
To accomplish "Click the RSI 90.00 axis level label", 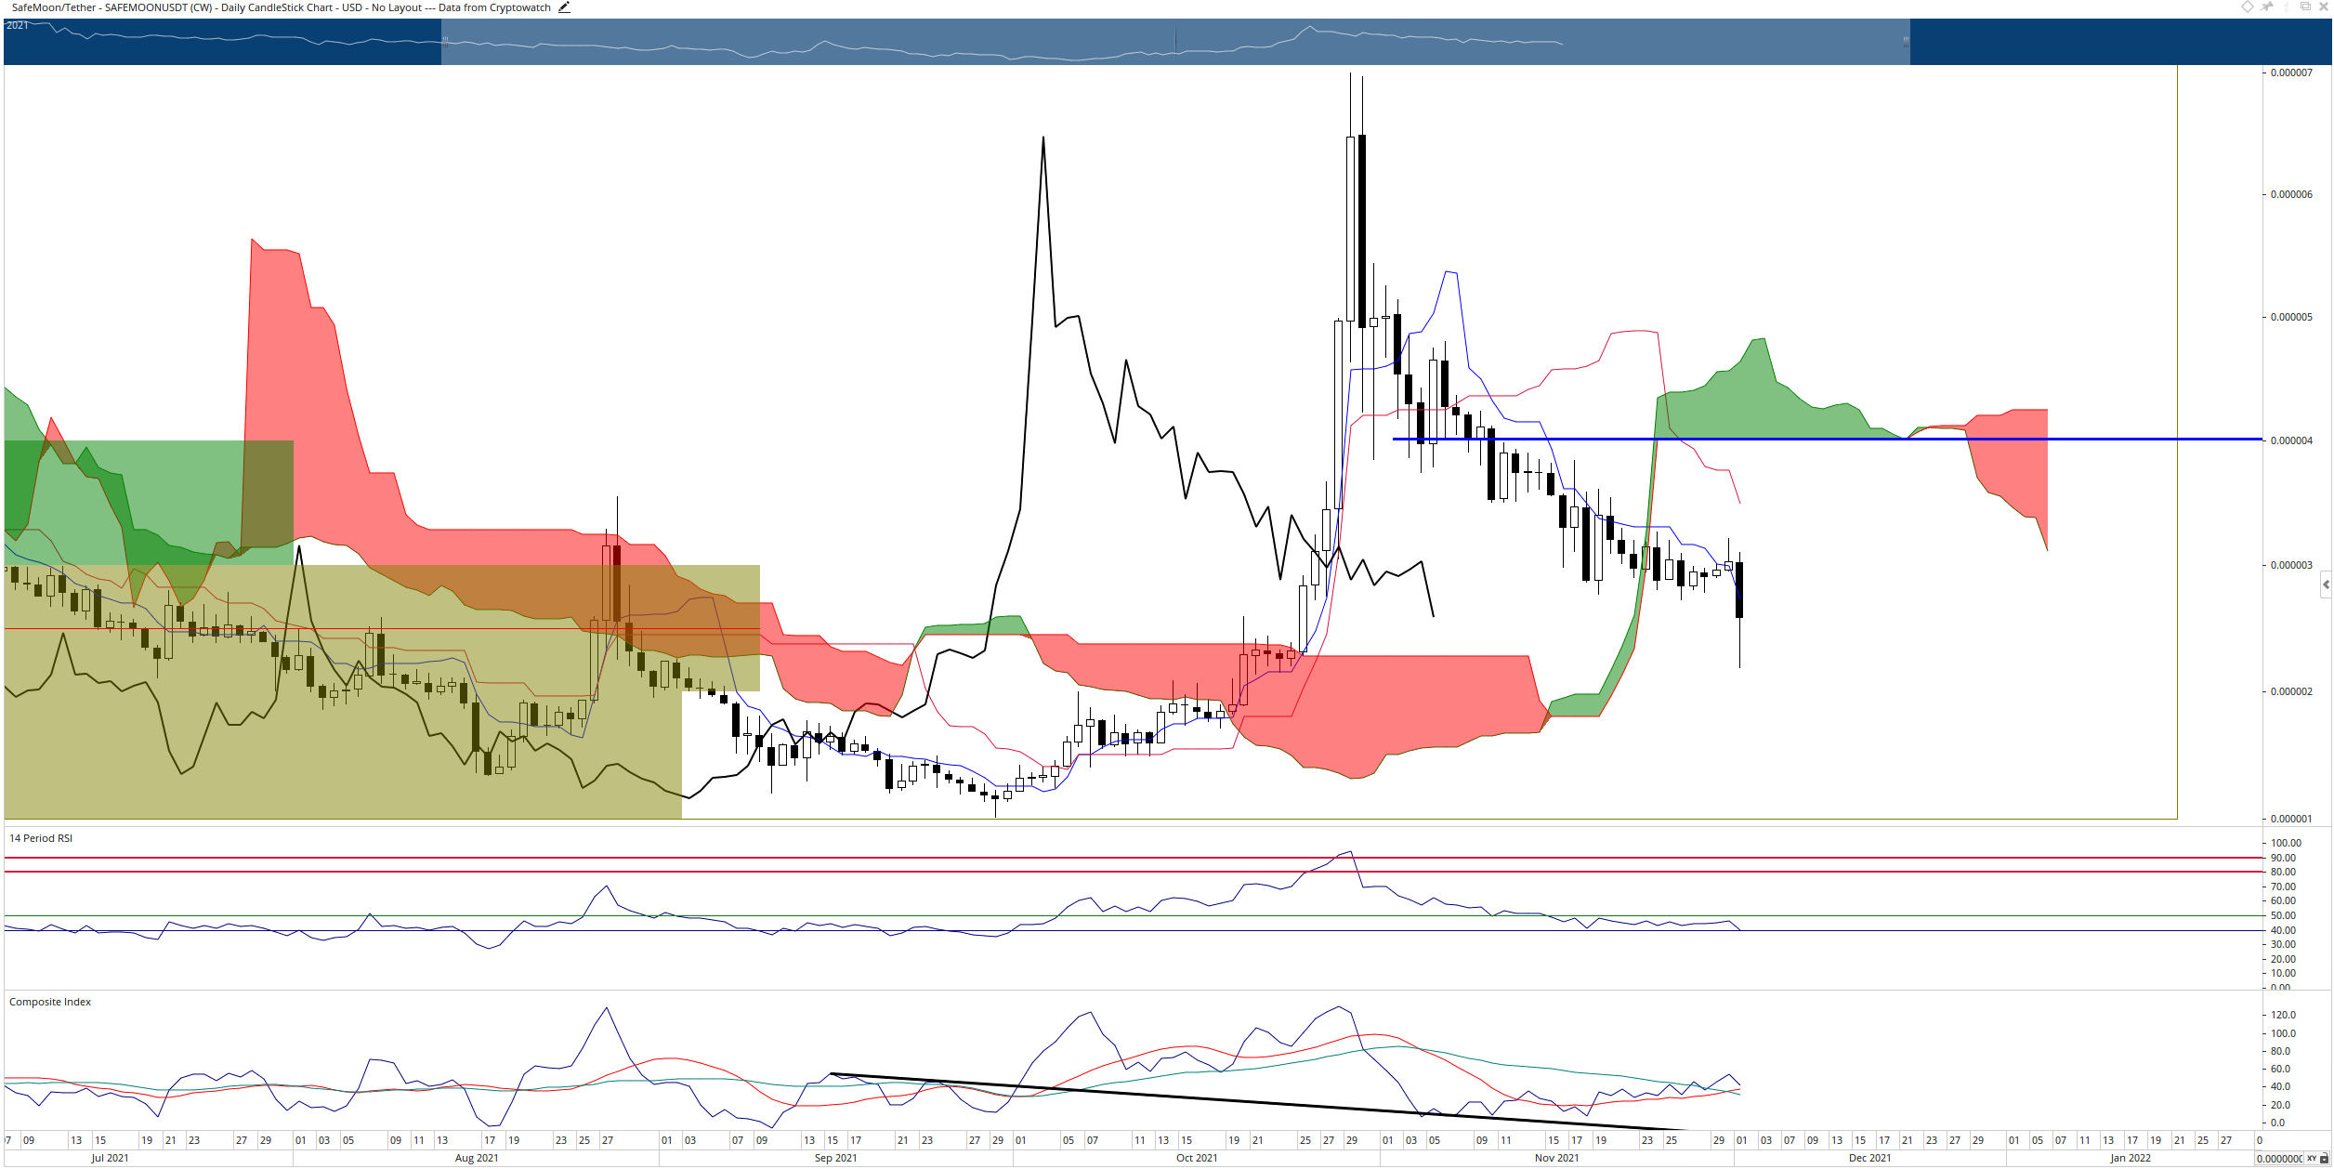I will pos(2283,858).
